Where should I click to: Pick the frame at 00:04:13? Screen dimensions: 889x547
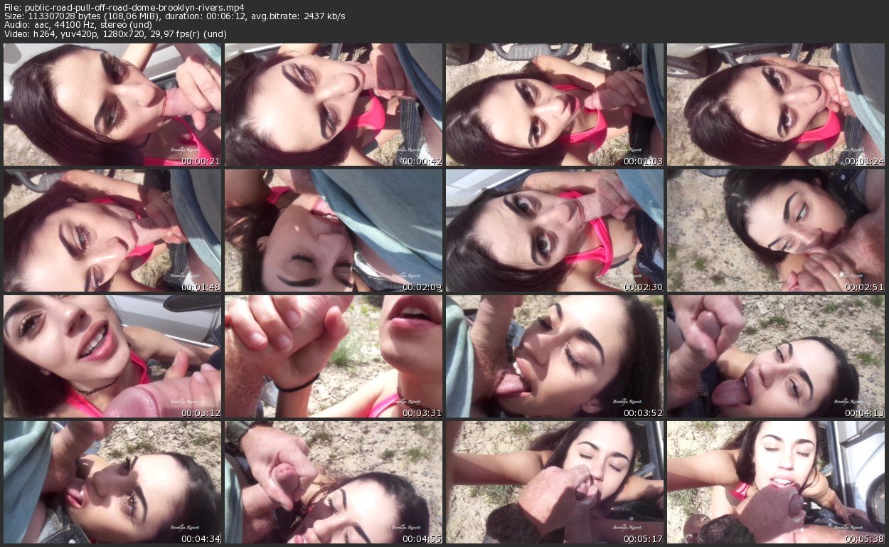(776, 356)
